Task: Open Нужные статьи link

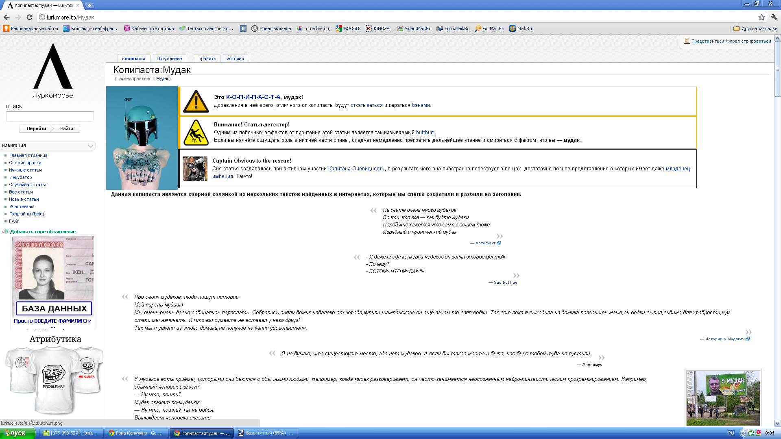Action: click(25, 170)
